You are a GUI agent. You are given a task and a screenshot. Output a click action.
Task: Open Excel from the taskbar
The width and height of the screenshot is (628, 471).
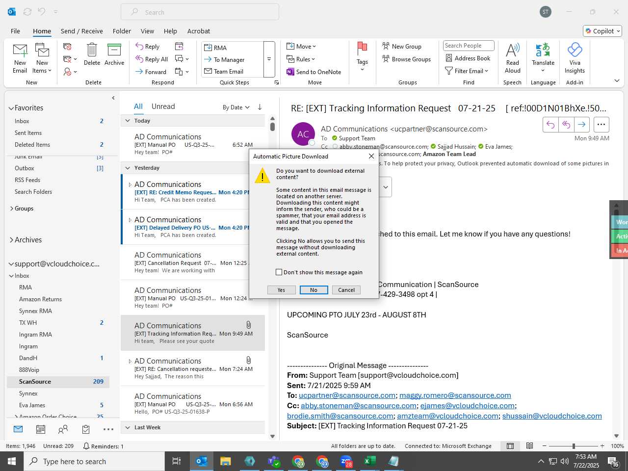tap(369, 461)
